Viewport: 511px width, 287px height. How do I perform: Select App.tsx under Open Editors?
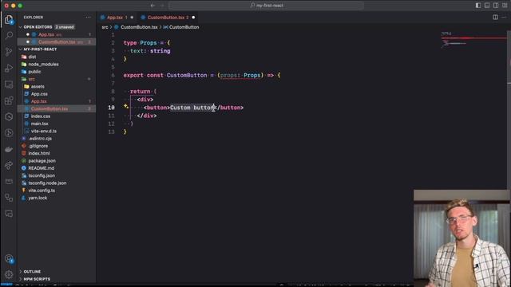(x=46, y=34)
